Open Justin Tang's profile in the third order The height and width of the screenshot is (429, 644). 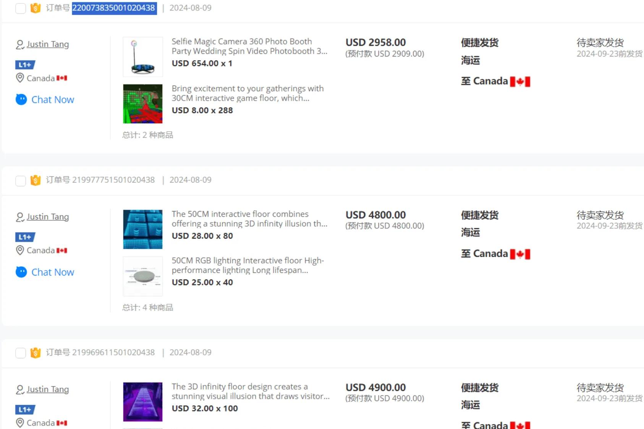(x=48, y=389)
